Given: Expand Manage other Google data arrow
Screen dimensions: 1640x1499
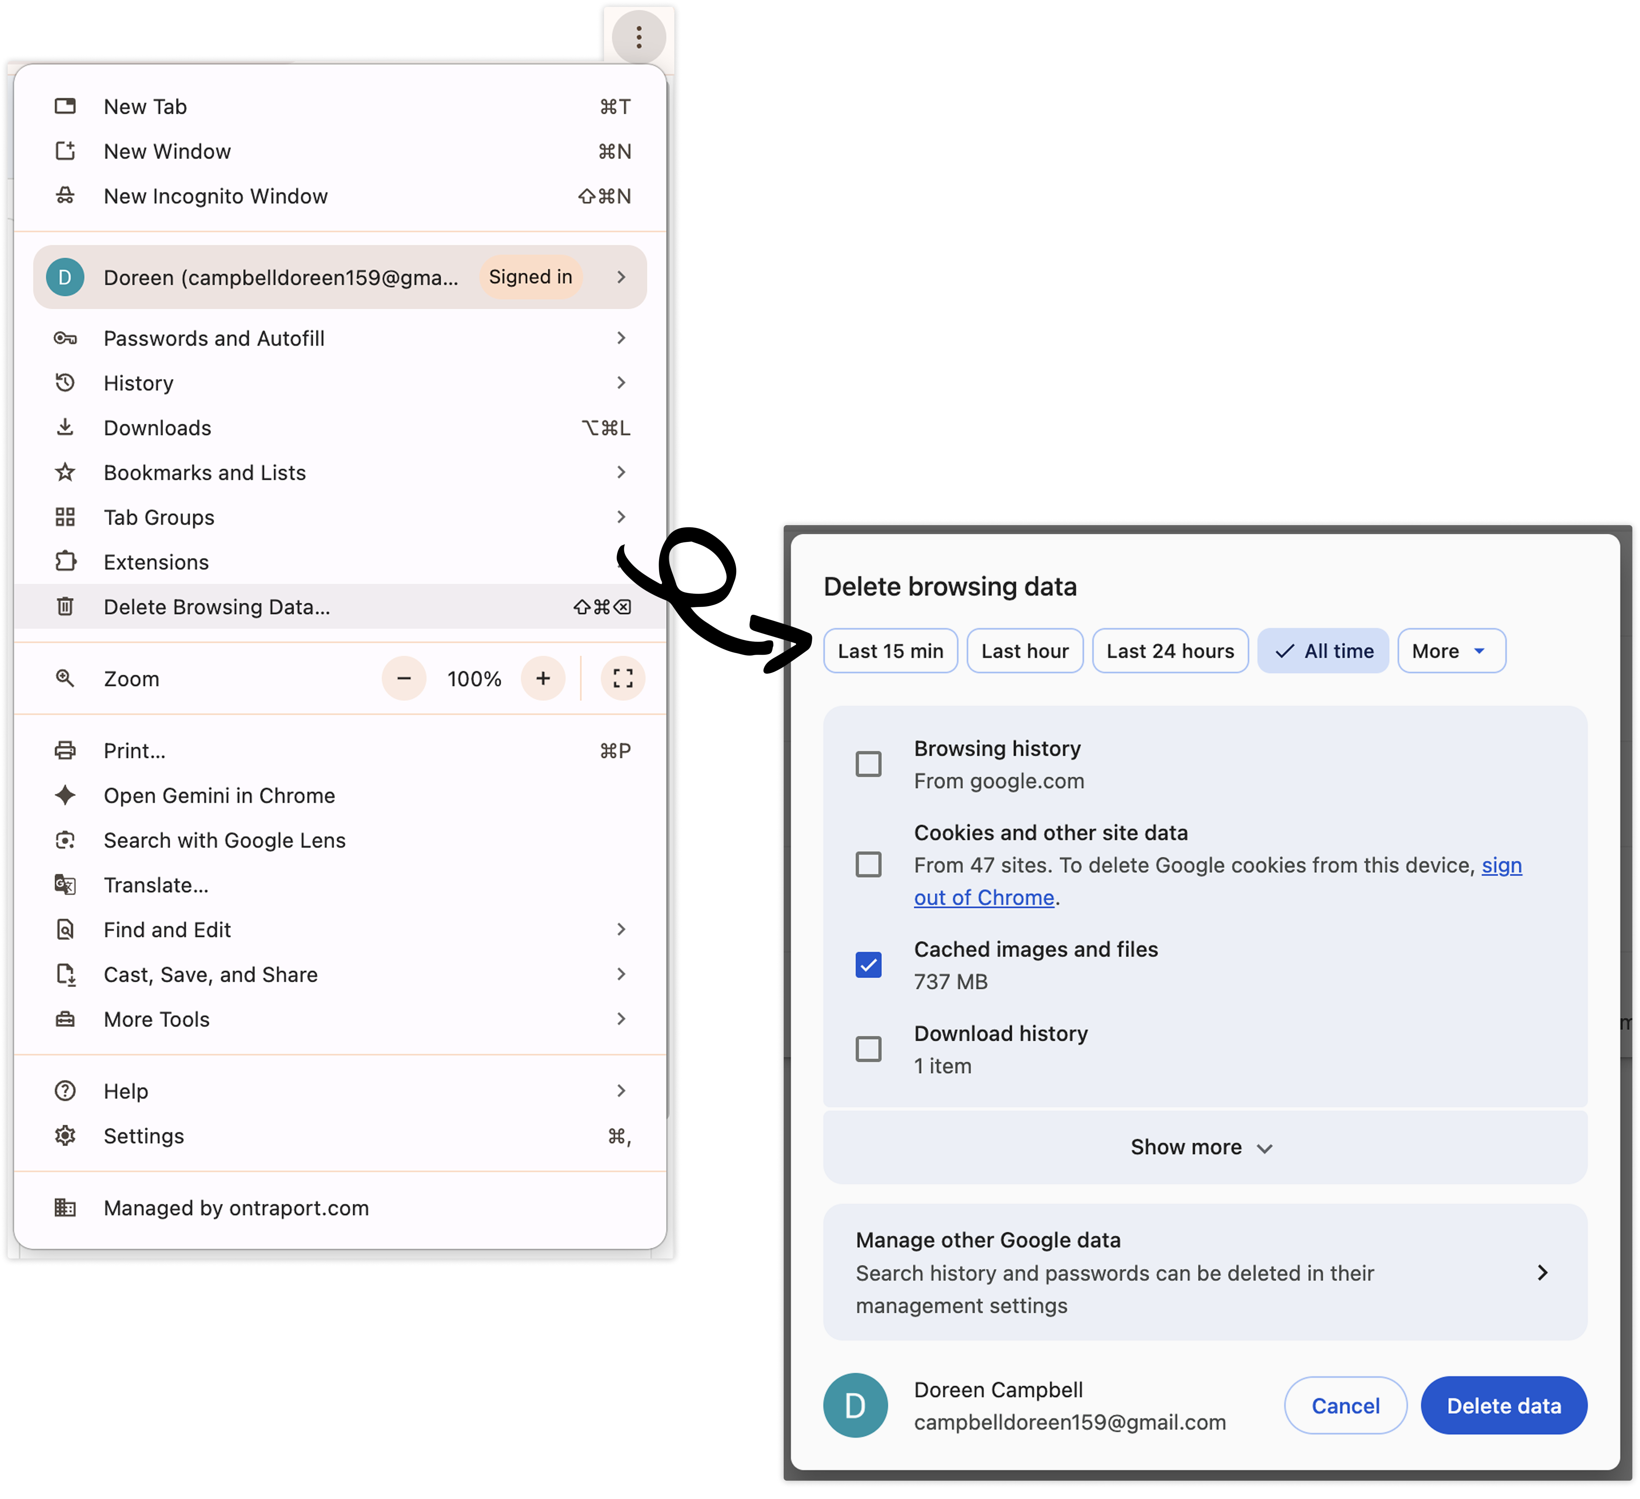Looking at the screenshot, I should coord(1542,1272).
